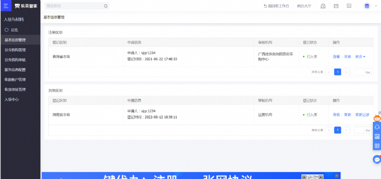This screenshot has height=179, width=381.
Task: Open the QR code icon in float bar
Action: pos(377,146)
